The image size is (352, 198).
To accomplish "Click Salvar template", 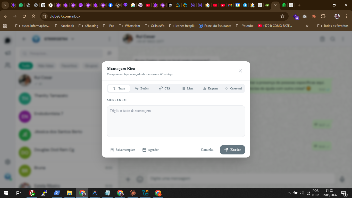I will 123,150.
